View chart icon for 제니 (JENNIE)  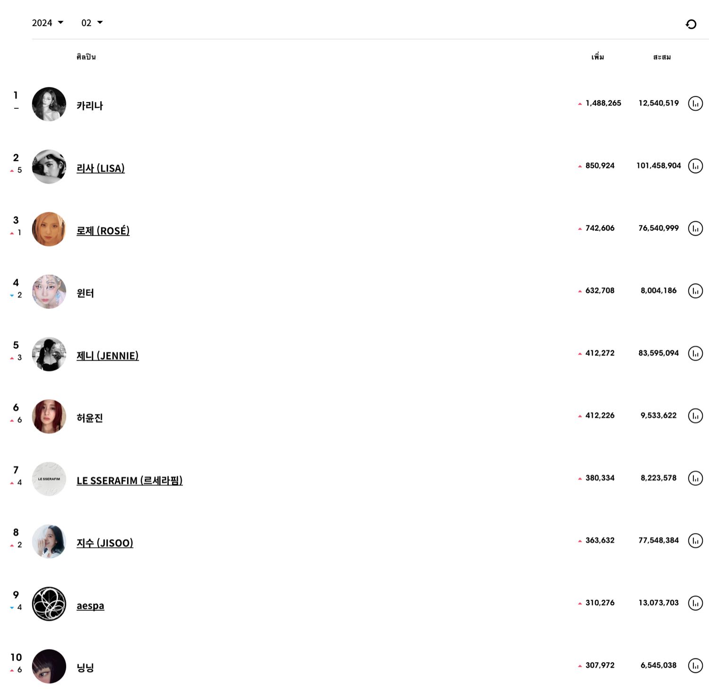coord(695,353)
